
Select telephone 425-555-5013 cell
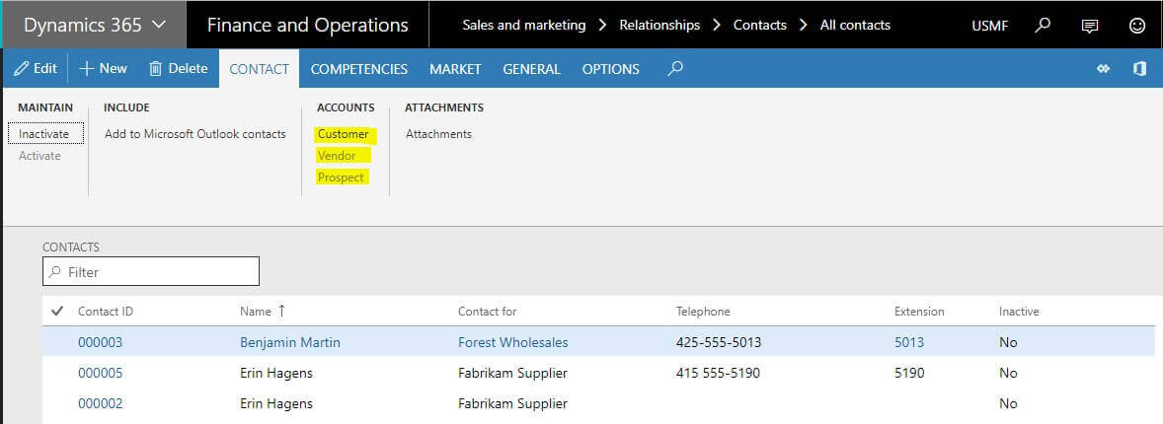[719, 342]
